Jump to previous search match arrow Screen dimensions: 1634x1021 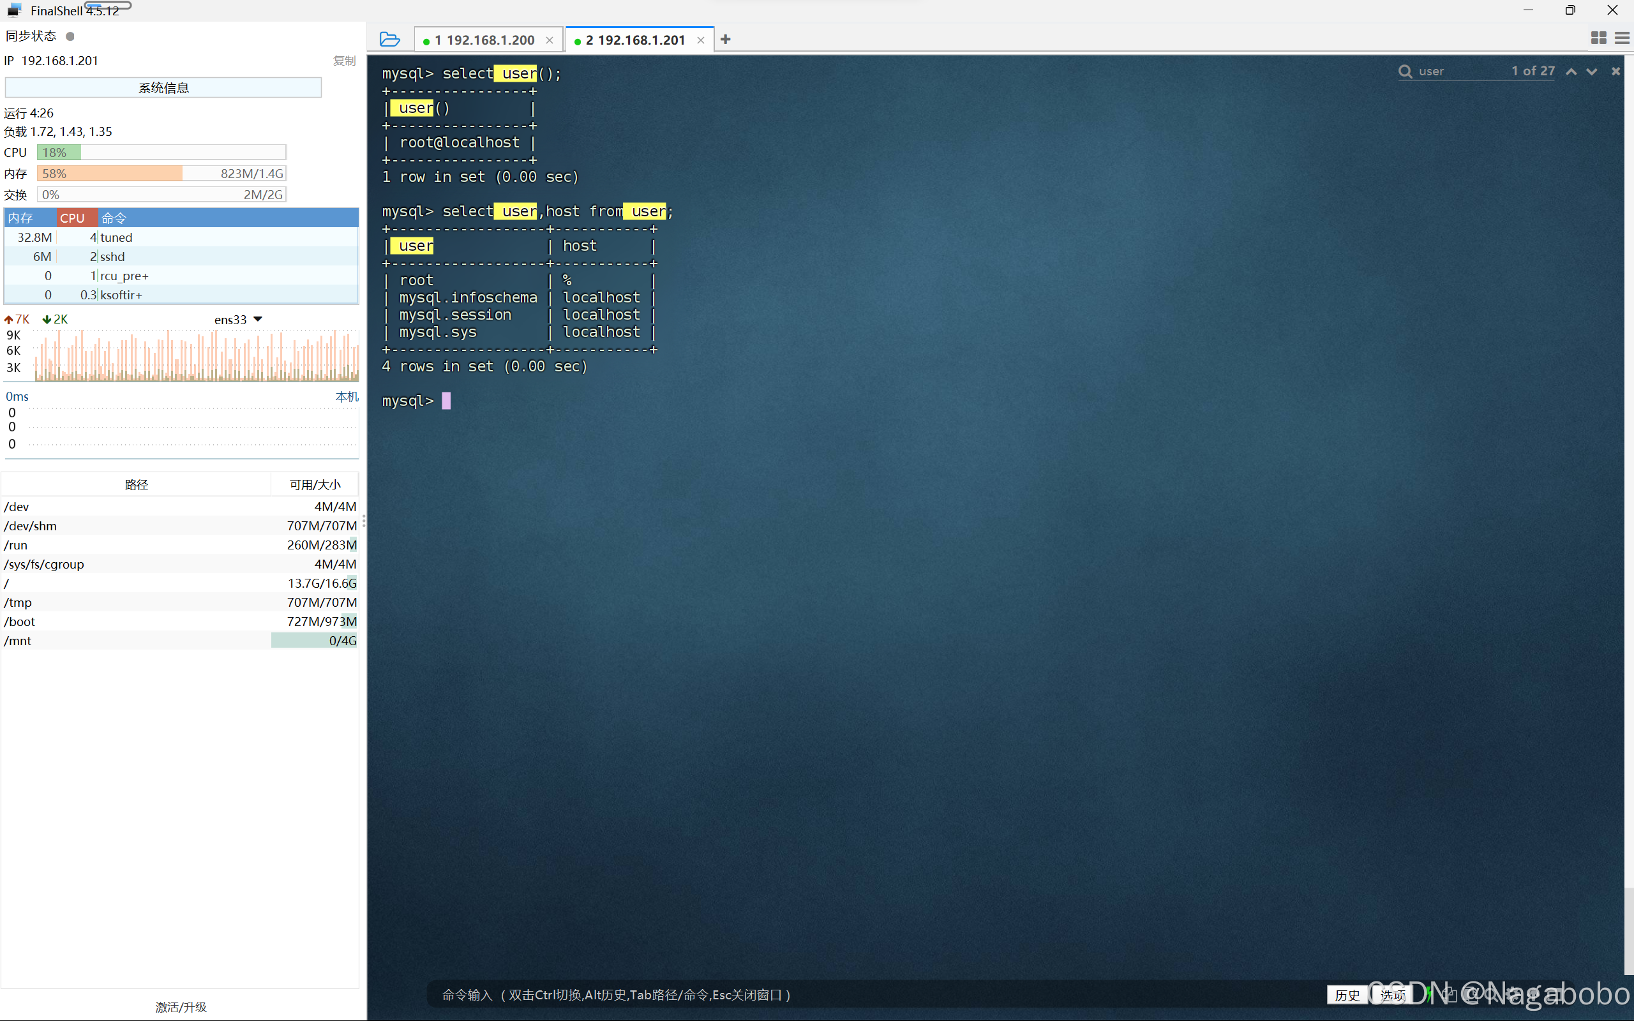[1571, 71]
